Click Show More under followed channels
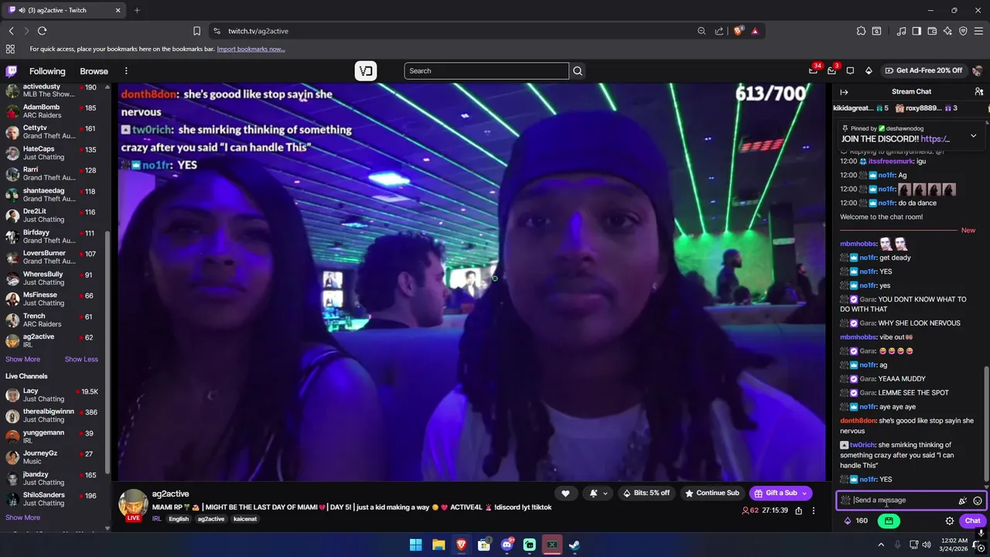 [x=22, y=359]
